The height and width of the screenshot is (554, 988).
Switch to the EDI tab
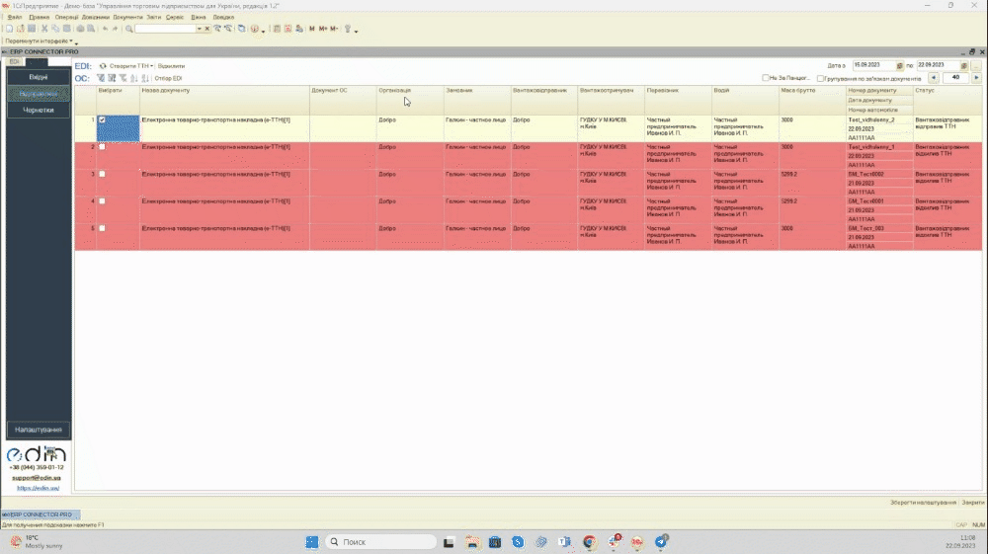pos(15,61)
